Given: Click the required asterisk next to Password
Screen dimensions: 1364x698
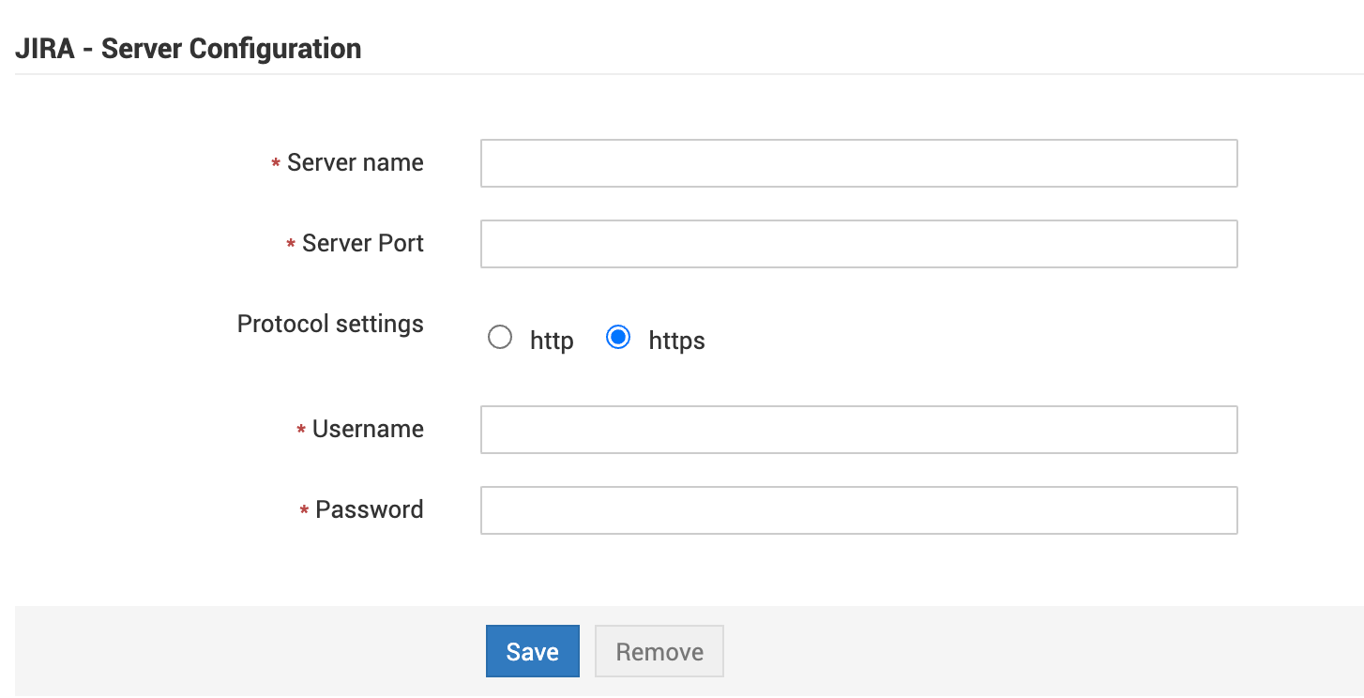Looking at the screenshot, I should (304, 512).
